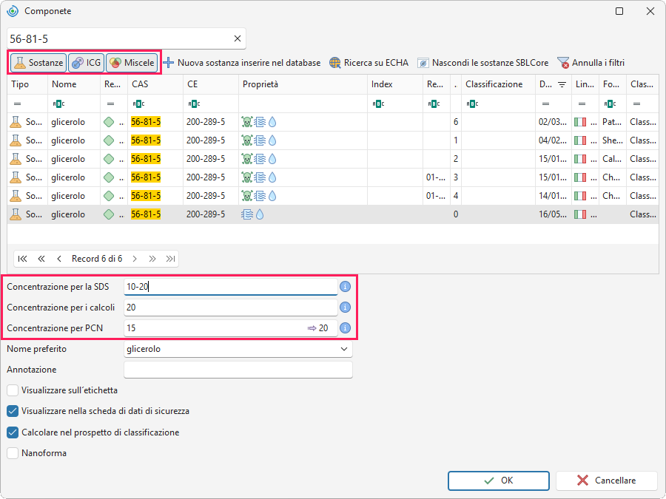Toggle the ICG filter button
The width and height of the screenshot is (666, 499).
tap(87, 63)
